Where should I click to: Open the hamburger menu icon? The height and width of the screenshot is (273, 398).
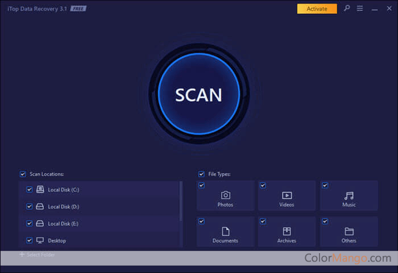click(x=359, y=9)
